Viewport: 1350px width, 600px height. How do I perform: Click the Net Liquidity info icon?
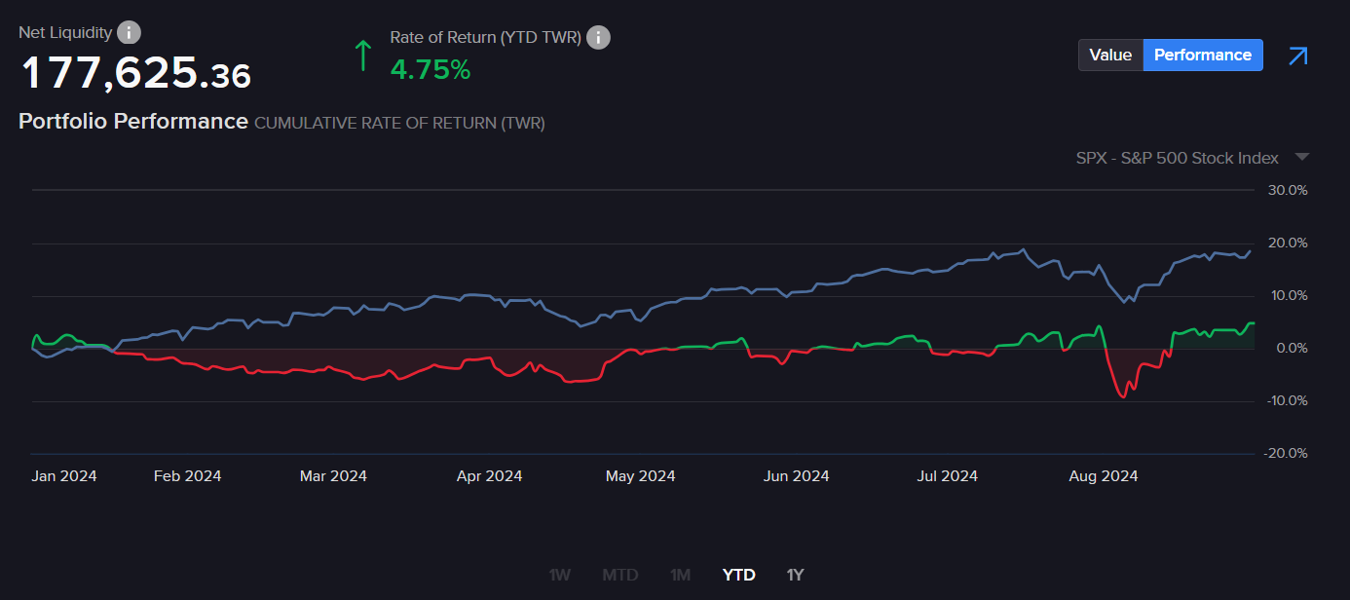pyautogui.click(x=129, y=32)
